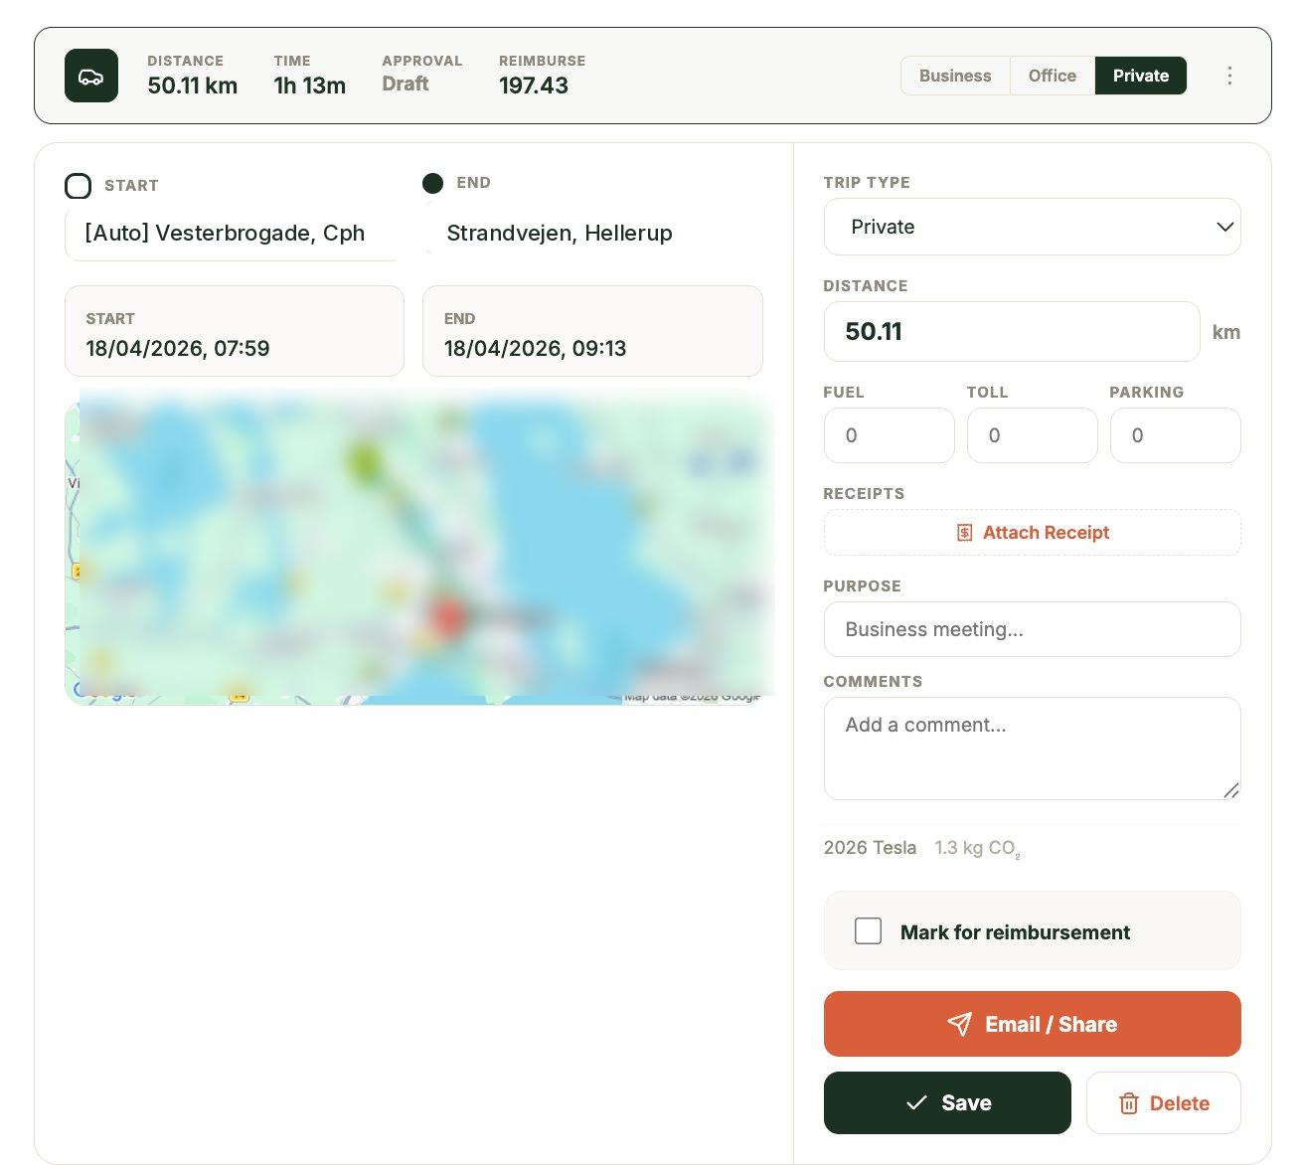1302x1165 pixels.
Task: Click the checkmark icon on the Save button
Action: [x=916, y=1102]
